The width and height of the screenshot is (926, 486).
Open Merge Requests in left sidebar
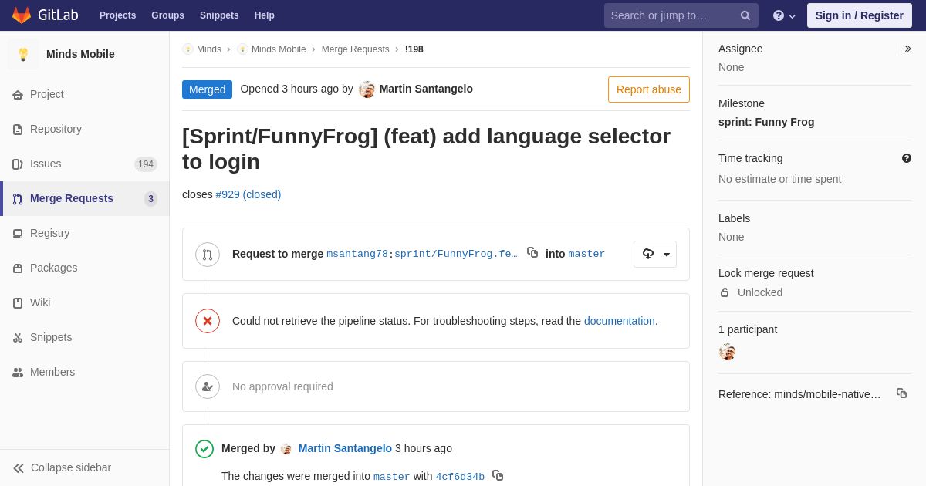(x=71, y=198)
